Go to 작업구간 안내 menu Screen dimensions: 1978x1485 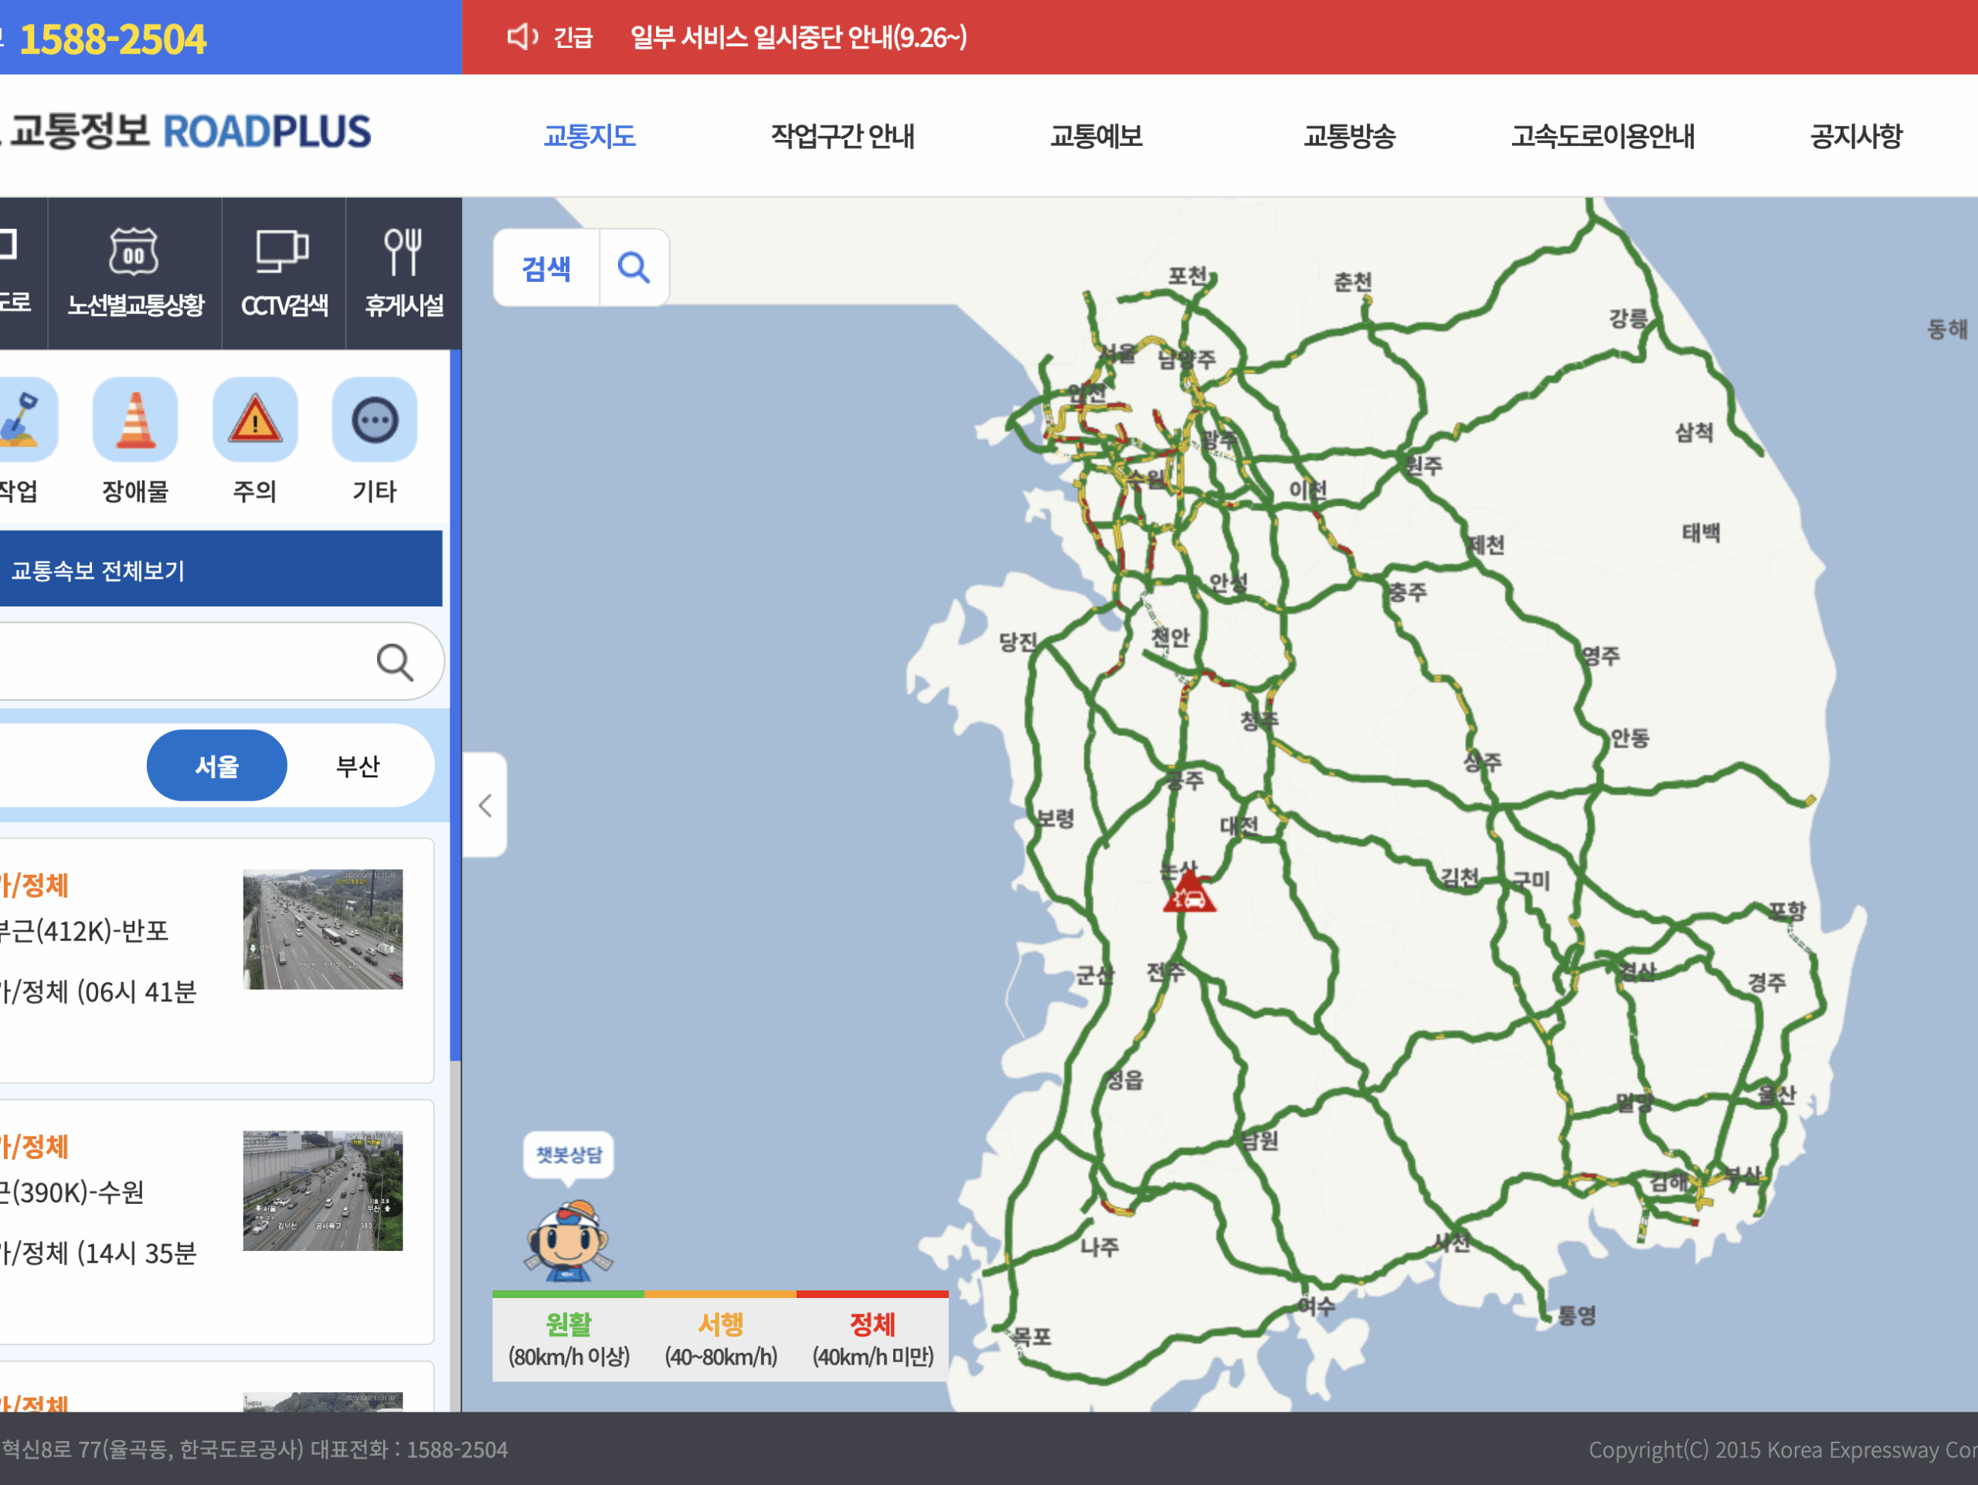(x=842, y=136)
